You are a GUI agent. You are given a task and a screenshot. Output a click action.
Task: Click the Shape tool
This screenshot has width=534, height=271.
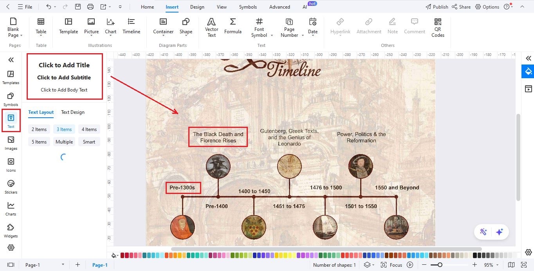(x=186, y=26)
